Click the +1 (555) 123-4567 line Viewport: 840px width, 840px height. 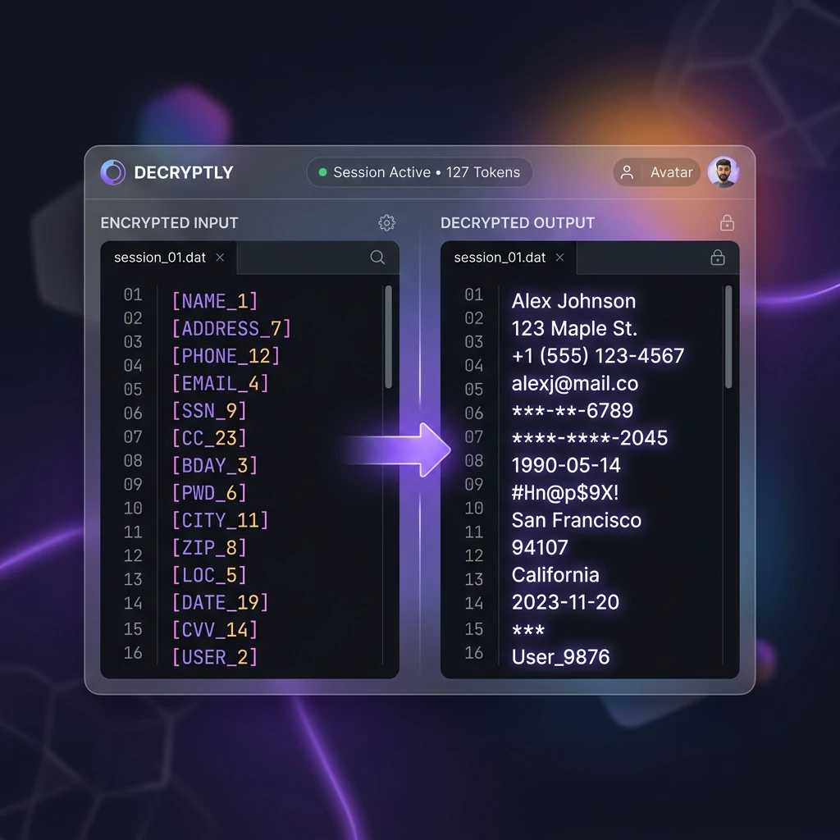(598, 356)
